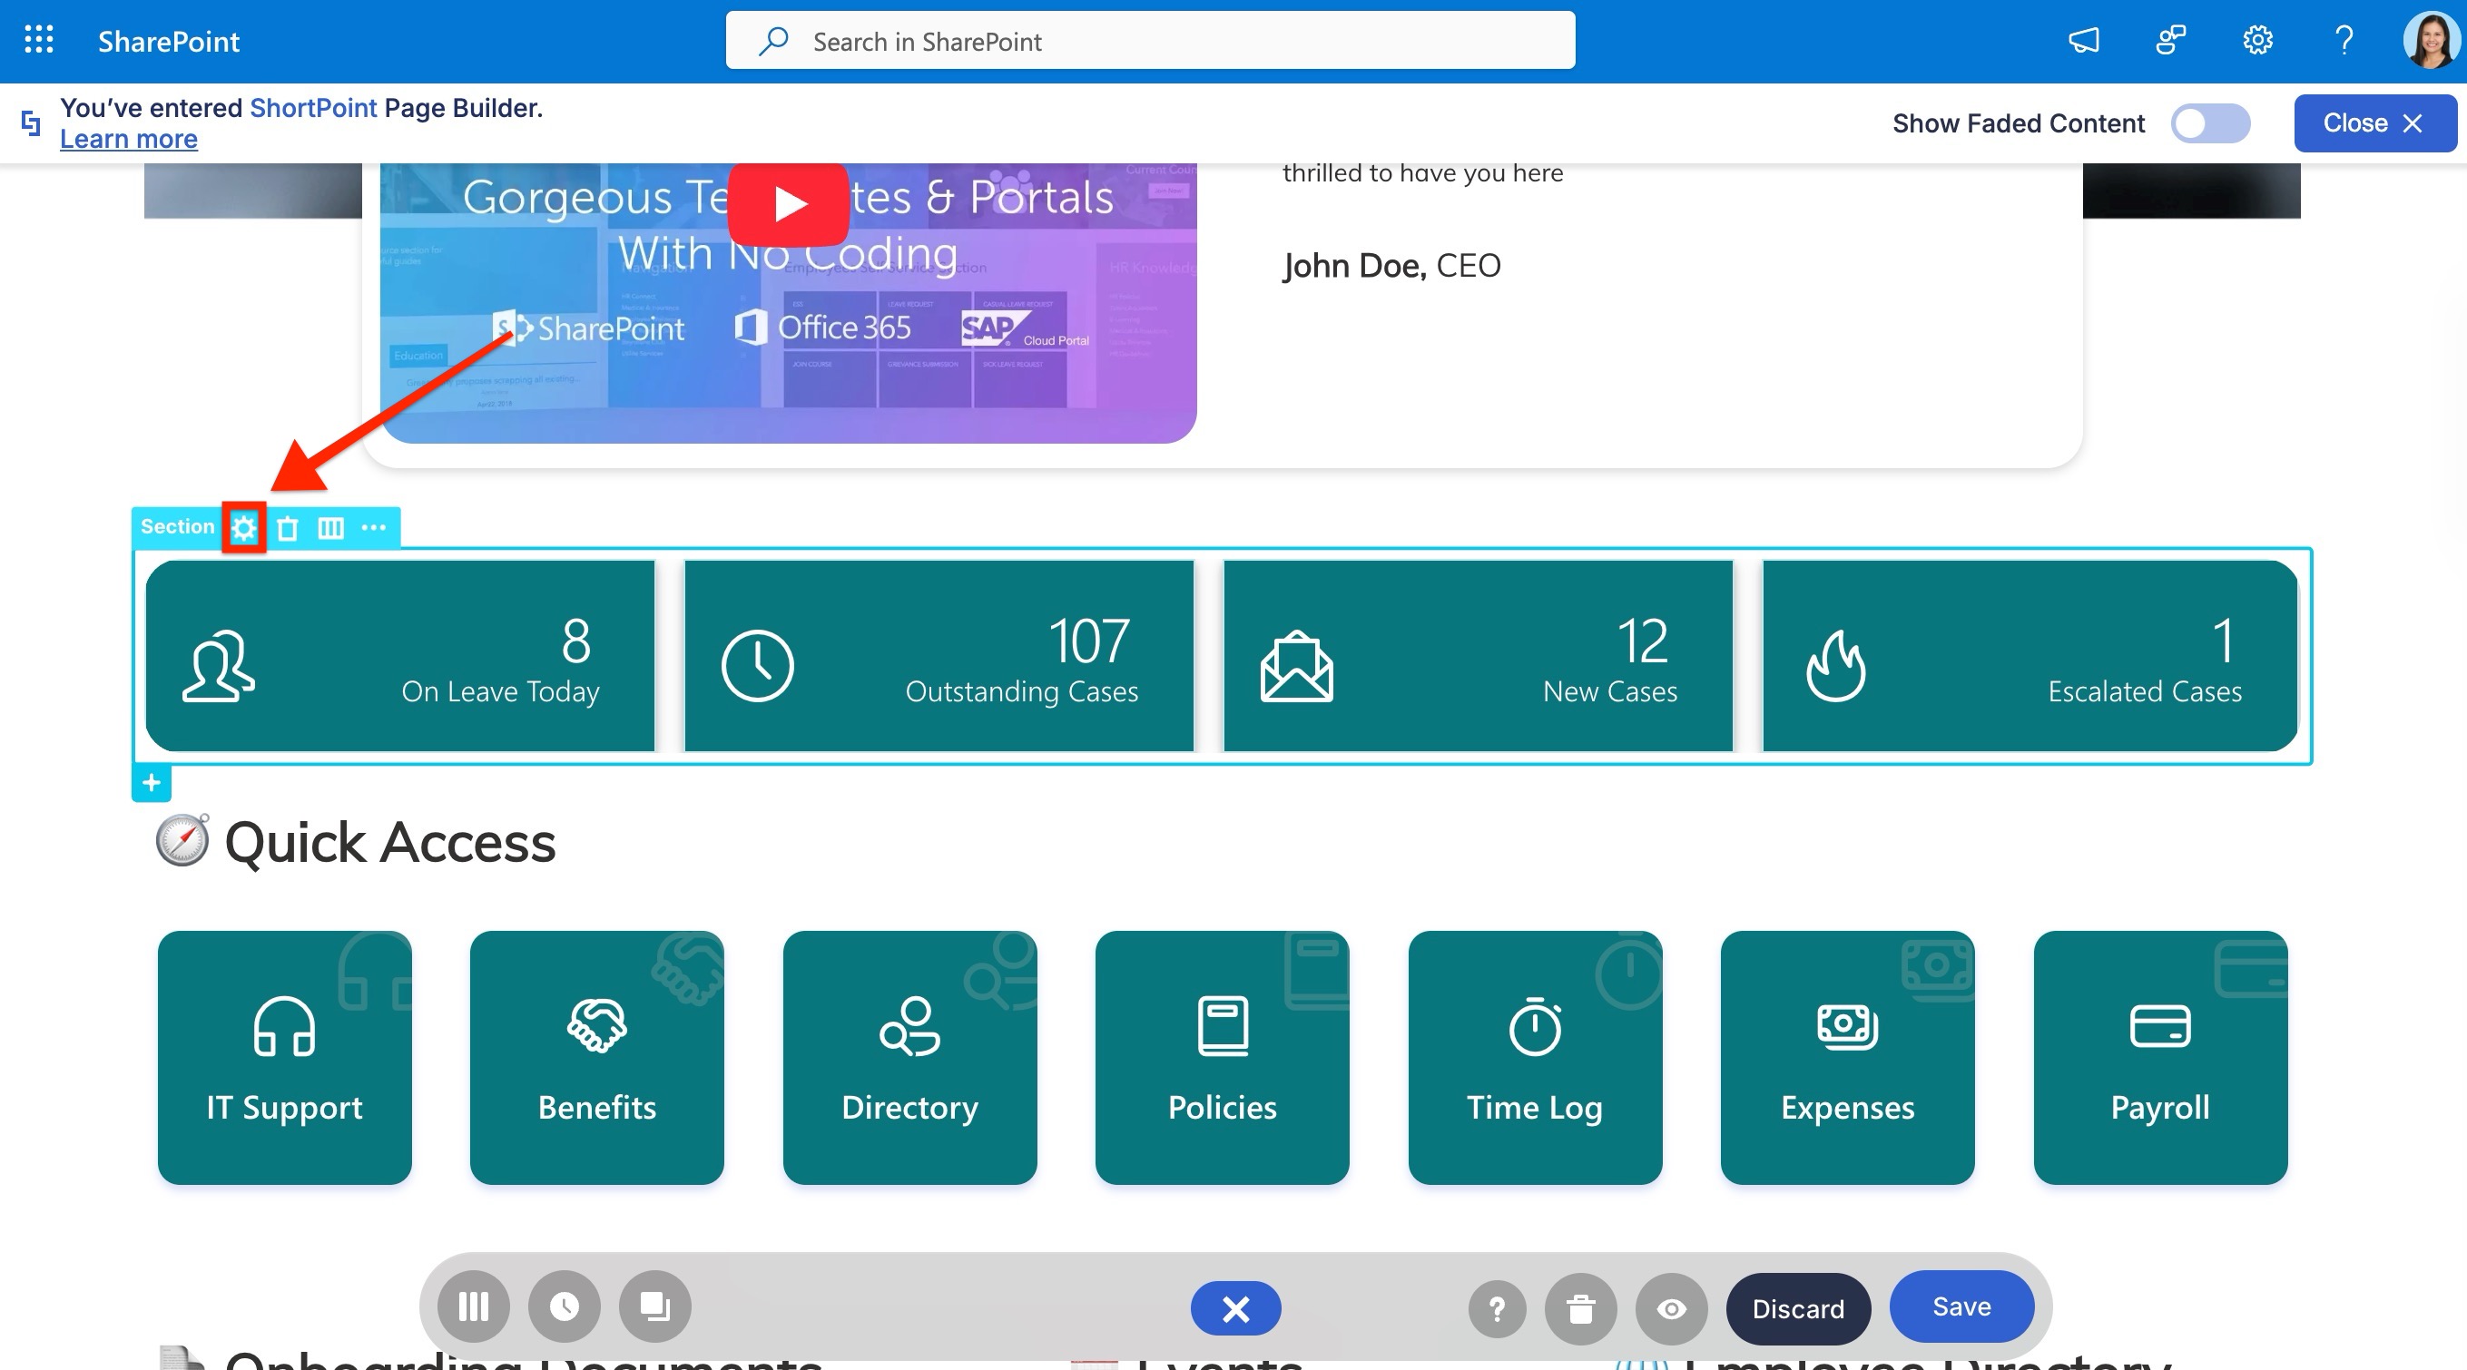Open the IT Support quick access tile
This screenshot has height=1370, width=2467.
284,1058
